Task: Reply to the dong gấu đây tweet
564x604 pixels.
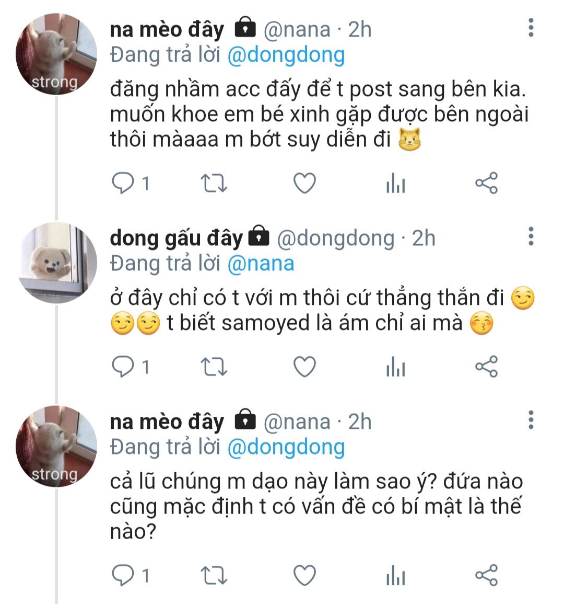Action: (x=123, y=367)
